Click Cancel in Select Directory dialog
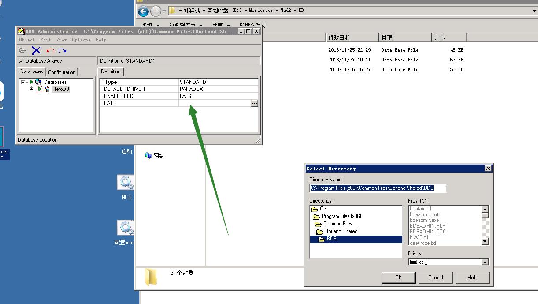This screenshot has width=538, height=304. tap(435, 278)
